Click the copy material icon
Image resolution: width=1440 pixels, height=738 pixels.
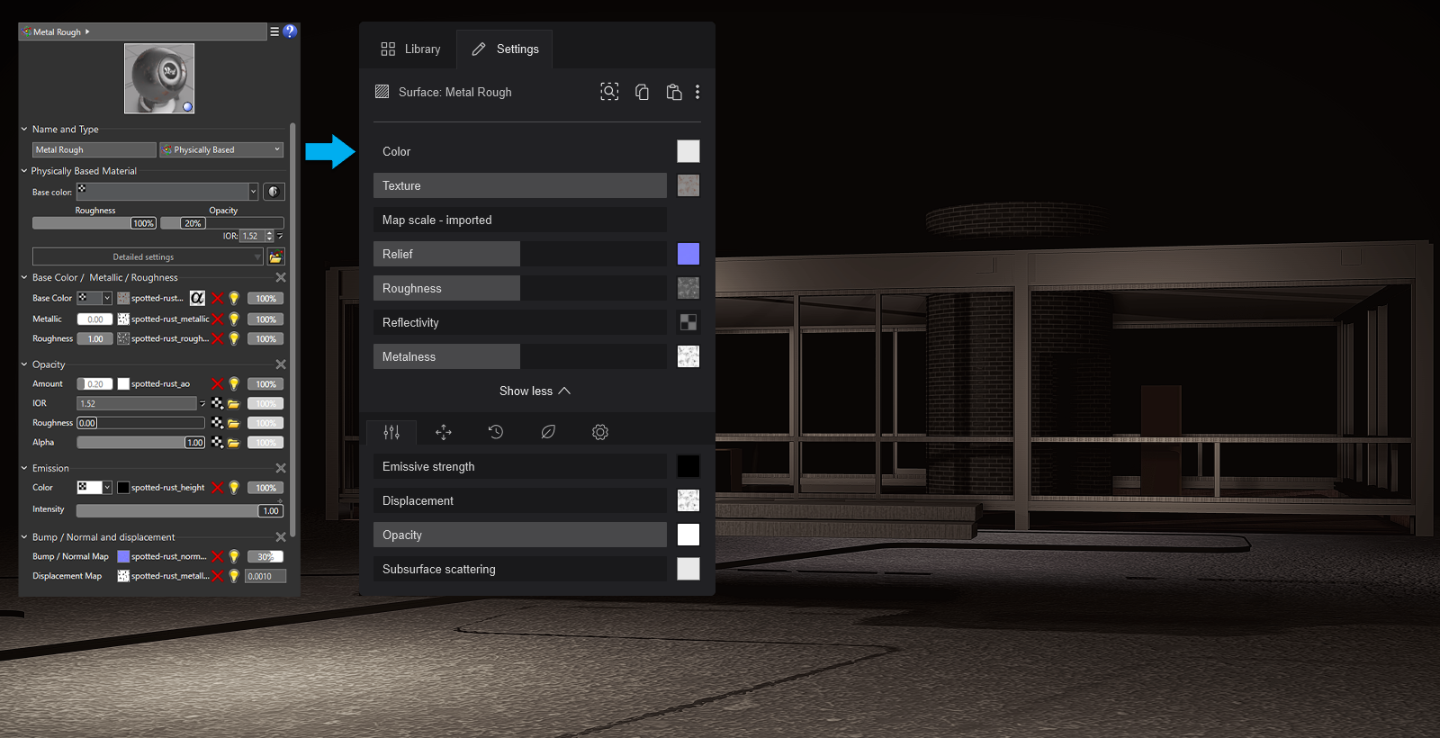pos(642,92)
